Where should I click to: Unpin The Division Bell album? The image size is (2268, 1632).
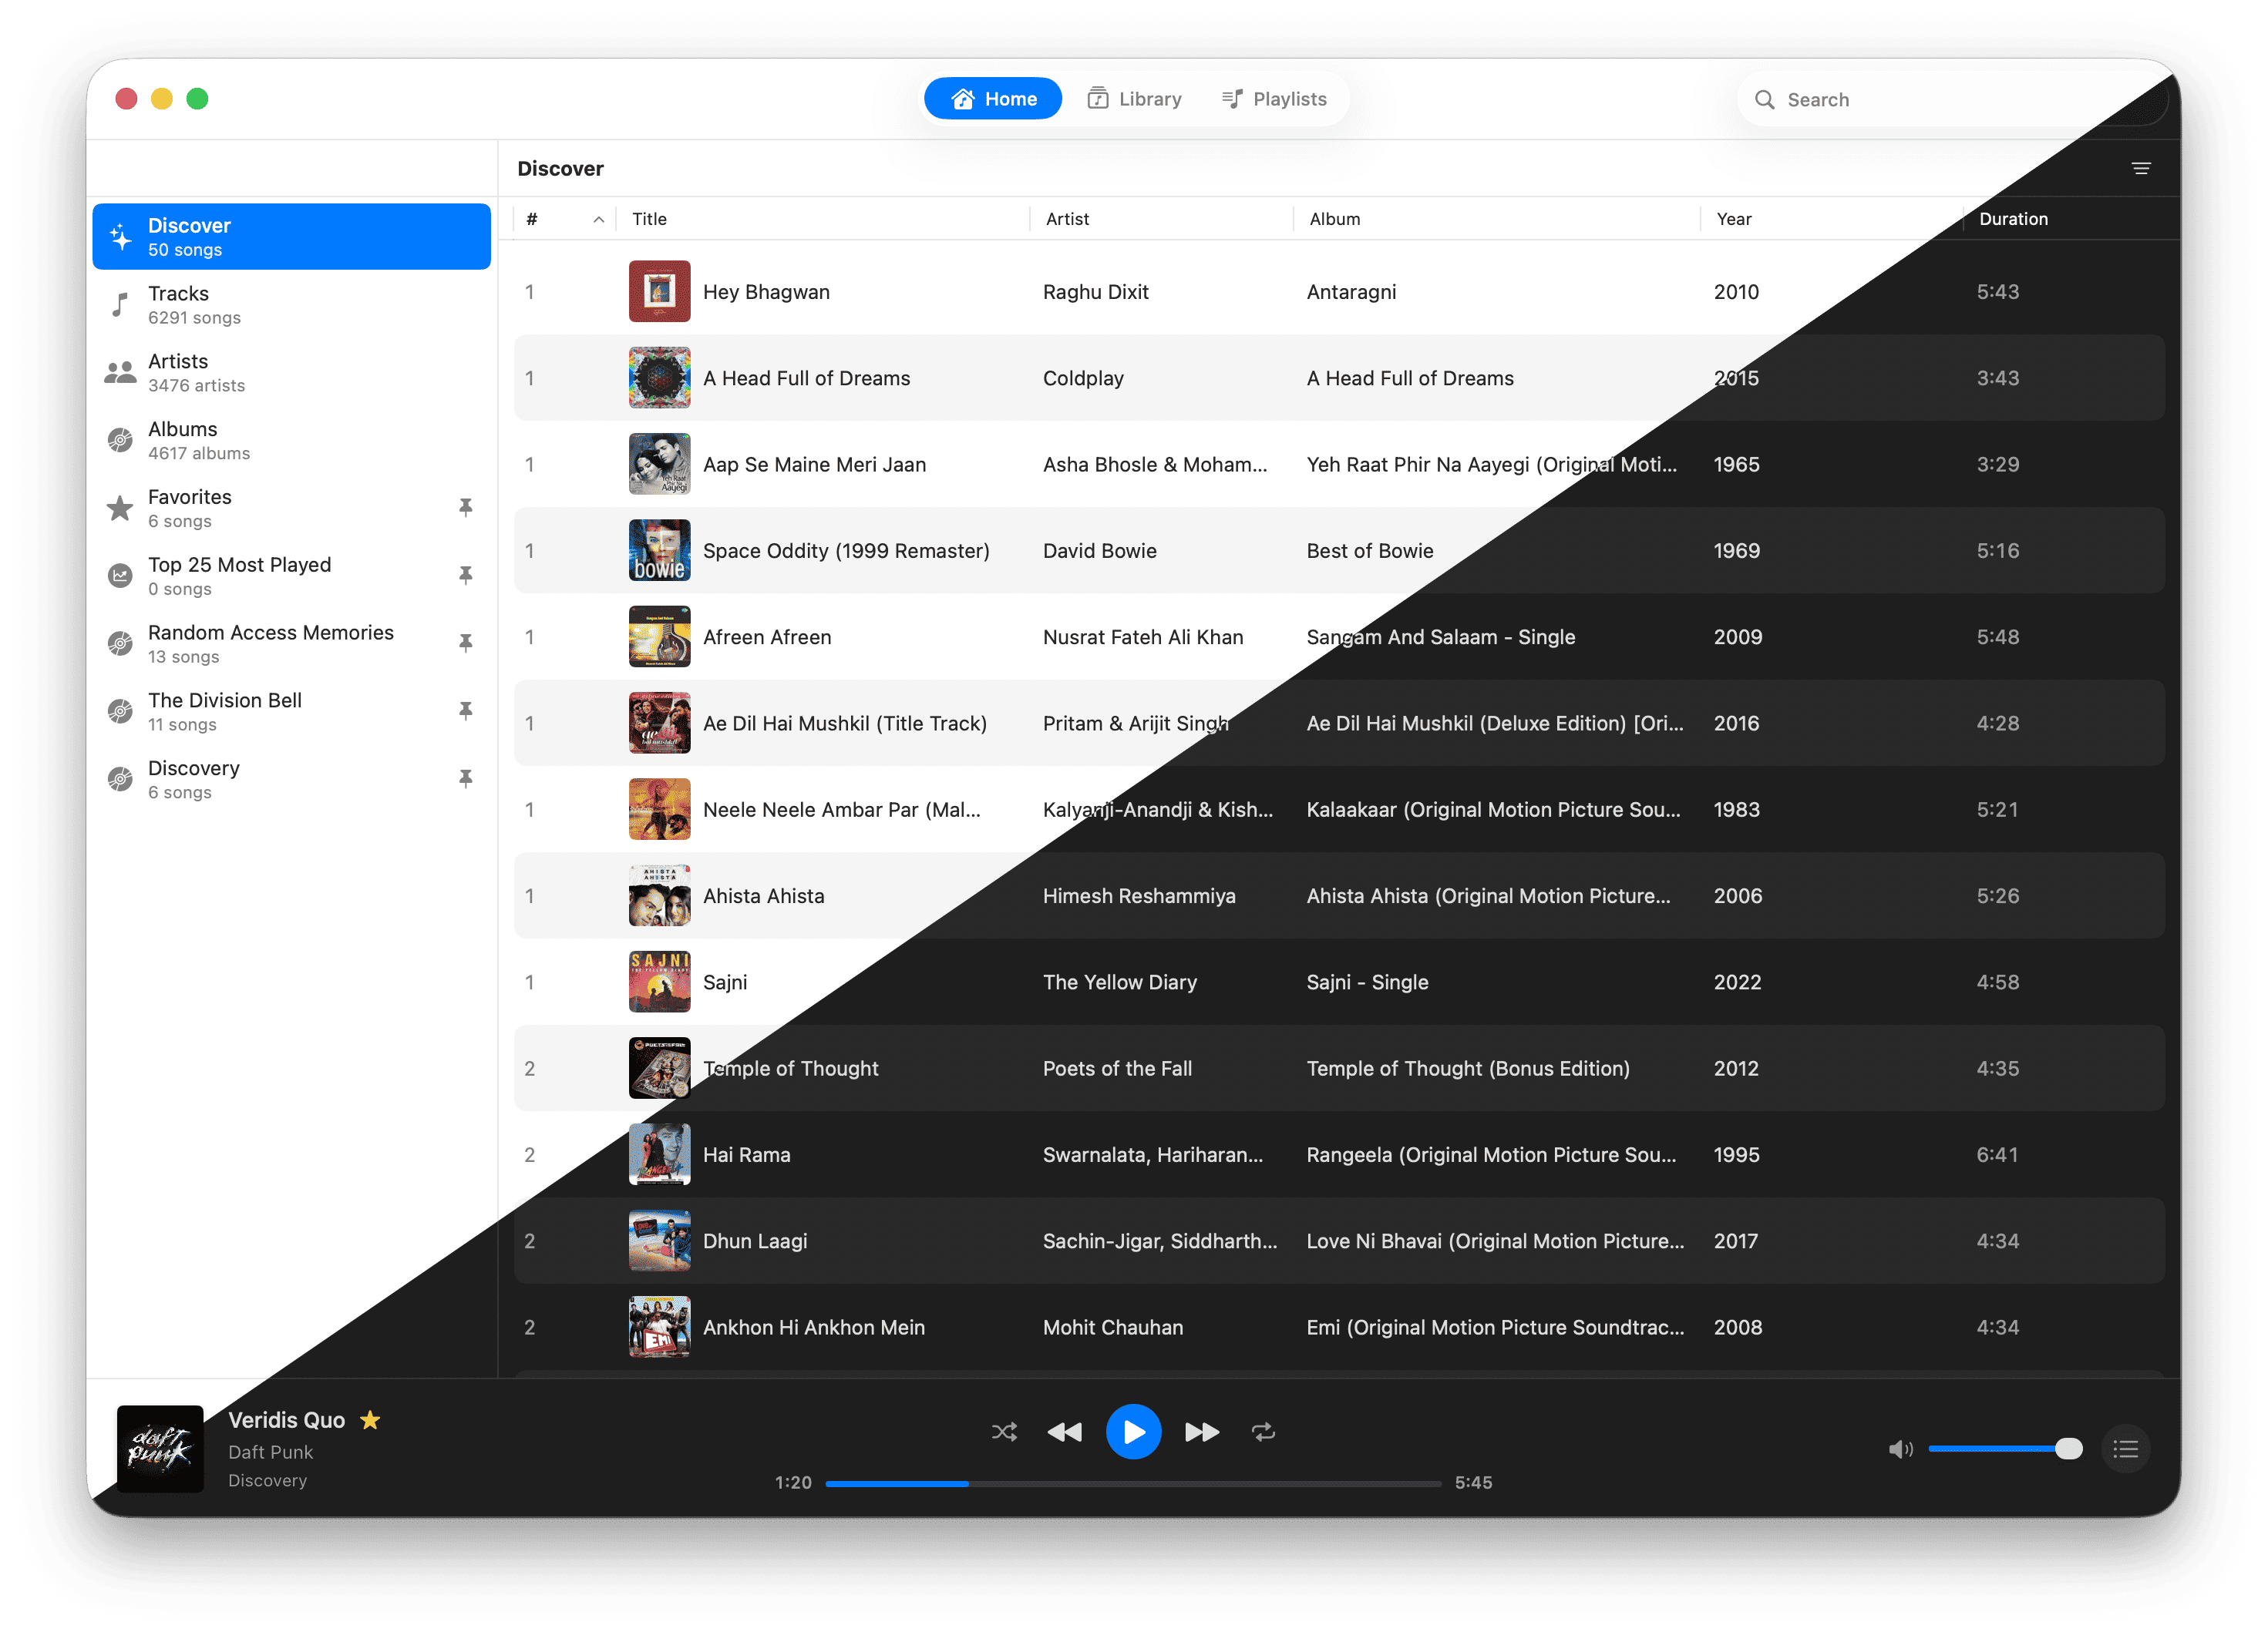point(465,710)
